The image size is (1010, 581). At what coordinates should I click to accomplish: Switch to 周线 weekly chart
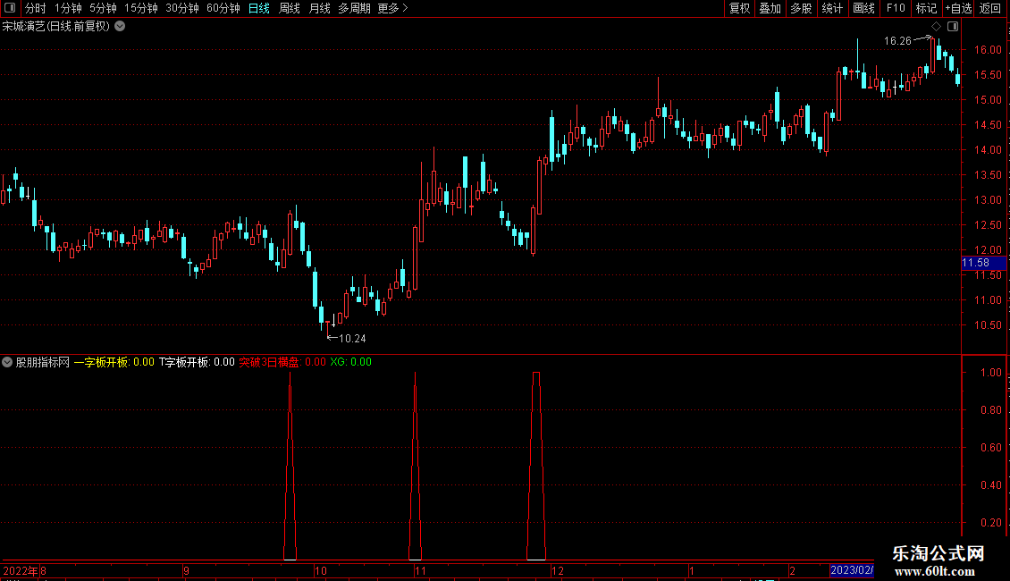[290, 8]
